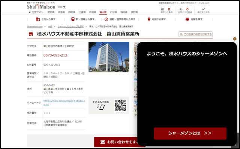Image resolution: width=240 pixels, height=149 pixels.
Task: Click the store icon beside the office title
Action: point(31,34)
